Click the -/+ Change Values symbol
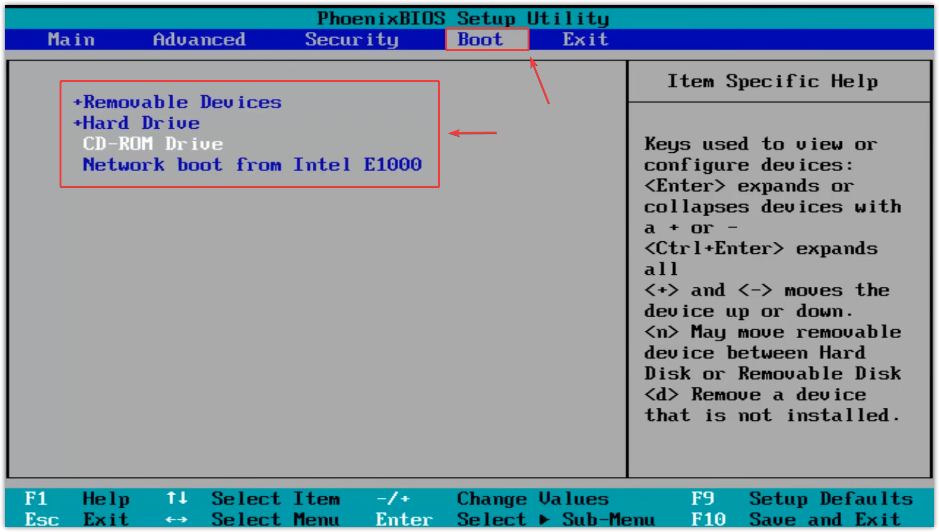Image resolution: width=939 pixels, height=532 pixels. [x=393, y=498]
